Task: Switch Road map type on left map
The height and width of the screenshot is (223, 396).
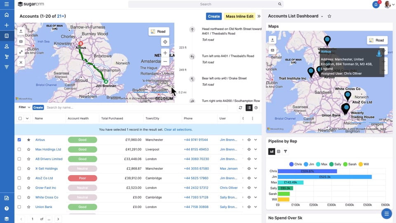Action: pyautogui.click(x=158, y=31)
